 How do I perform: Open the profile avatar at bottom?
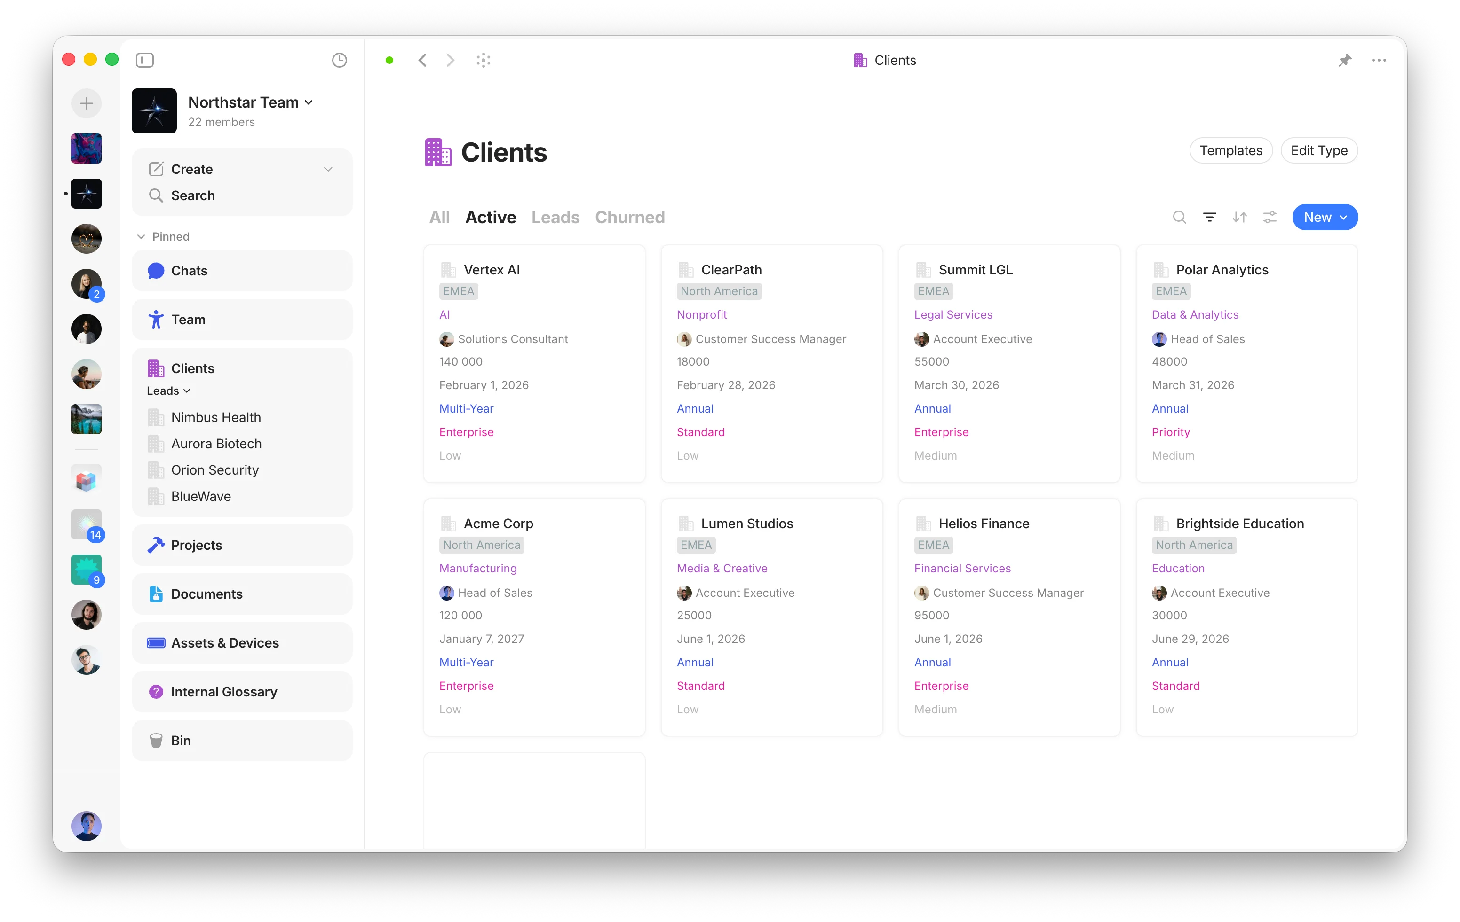click(x=87, y=826)
